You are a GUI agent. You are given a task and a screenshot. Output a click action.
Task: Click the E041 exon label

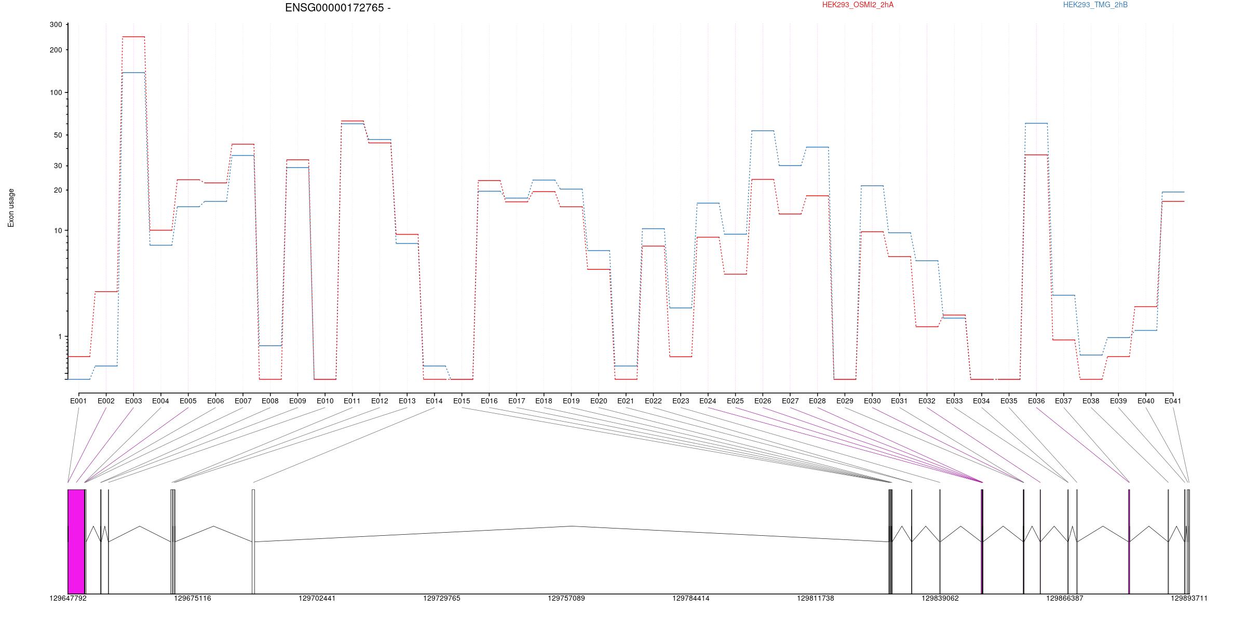coord(1173,401)
